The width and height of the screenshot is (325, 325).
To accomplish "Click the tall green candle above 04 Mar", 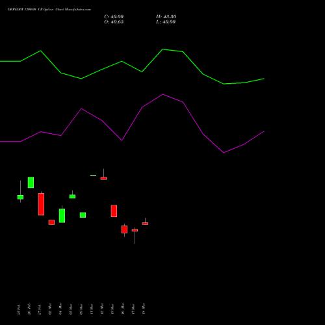I will [62, 216].
